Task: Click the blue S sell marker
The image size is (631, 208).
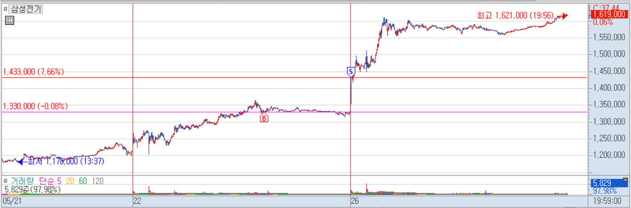Action: click(351, 72)
